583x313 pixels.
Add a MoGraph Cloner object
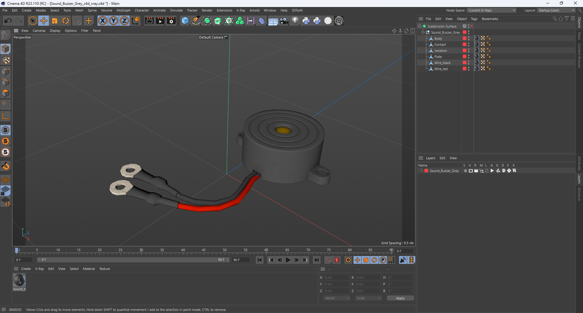click(240, 21)
